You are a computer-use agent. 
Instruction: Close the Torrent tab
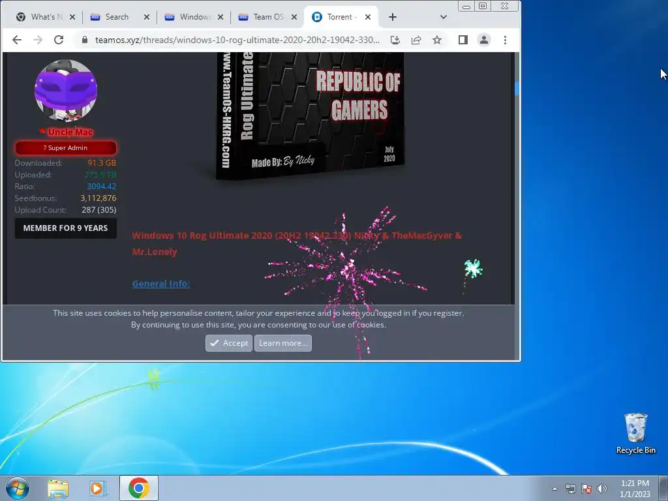368,17
